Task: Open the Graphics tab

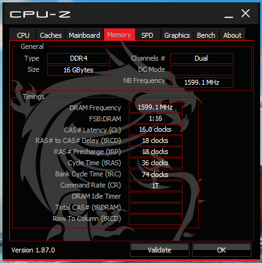Action: point(177,35)
